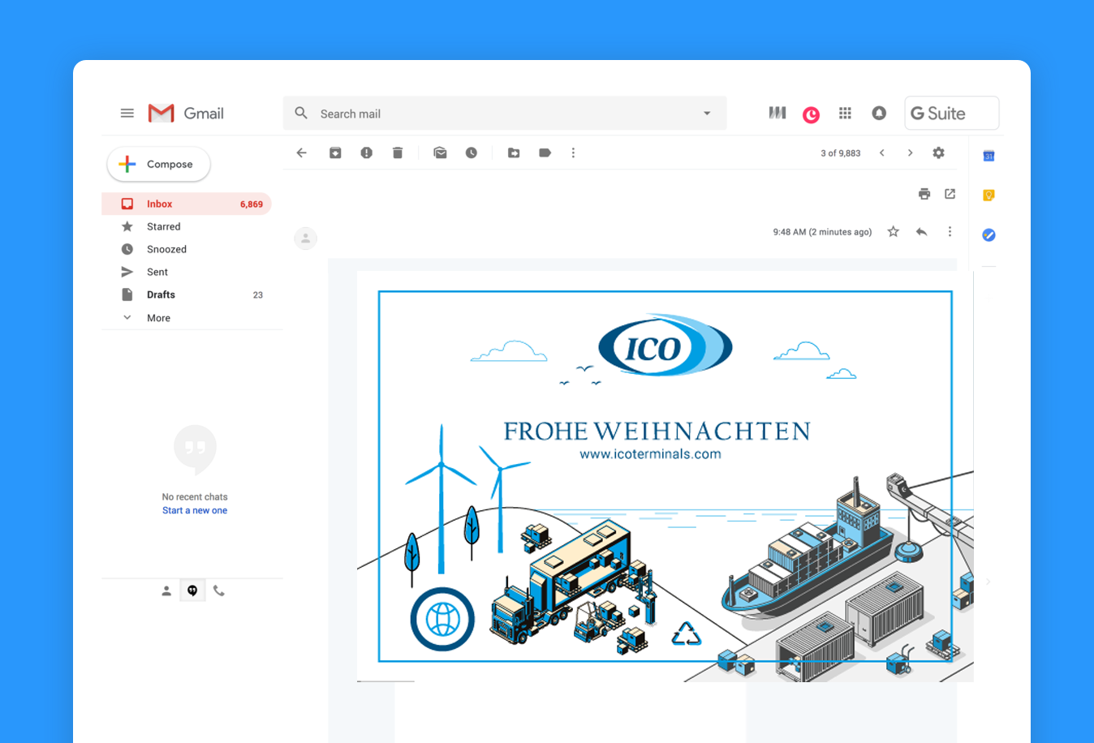Compose a new email

coord(159,164)
